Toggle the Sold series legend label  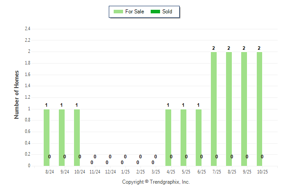pyautogui.click(x=167, y=12)
